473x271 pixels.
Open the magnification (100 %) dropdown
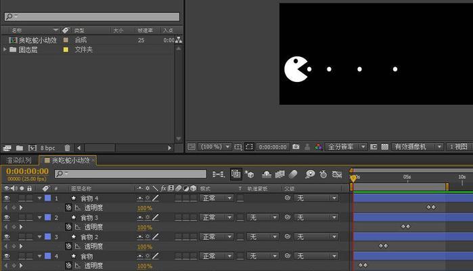[216, 147]
